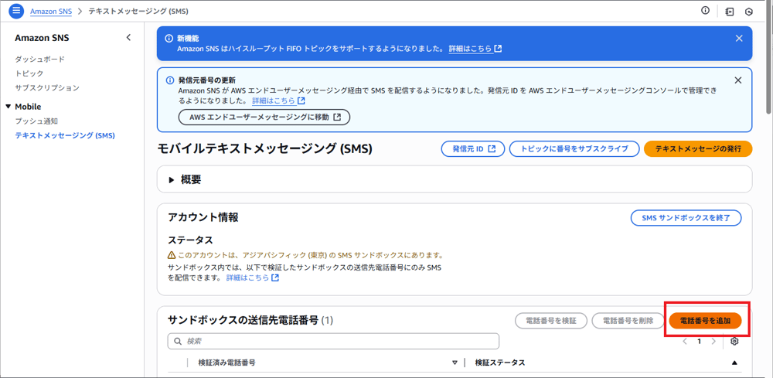Open トピック in the sidebar
The width and height of the screenshot is (773, 378).
click(29, 73)
